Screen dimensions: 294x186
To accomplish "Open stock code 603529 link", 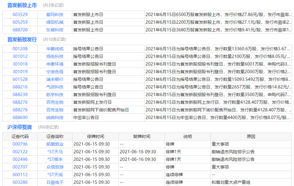I will coord(20,14).
